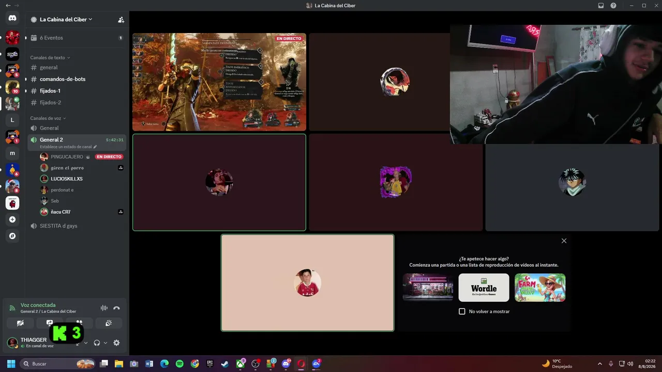
Task: Open voice connection signal details icon
Action: (x=12, y=308)
